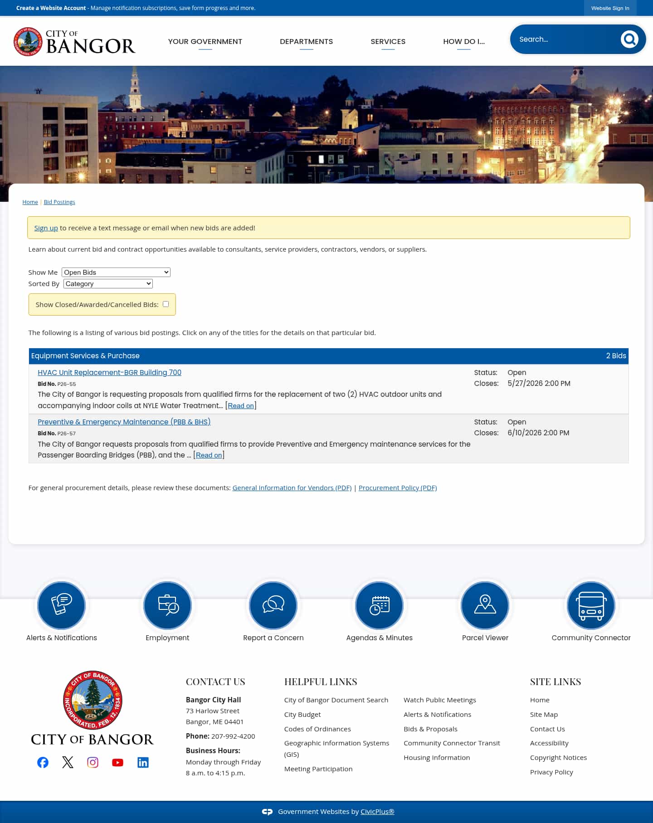Screen dimensions: 653x823
Task: Open the Procurement Policy PDF link
Action: coord(398,487)
